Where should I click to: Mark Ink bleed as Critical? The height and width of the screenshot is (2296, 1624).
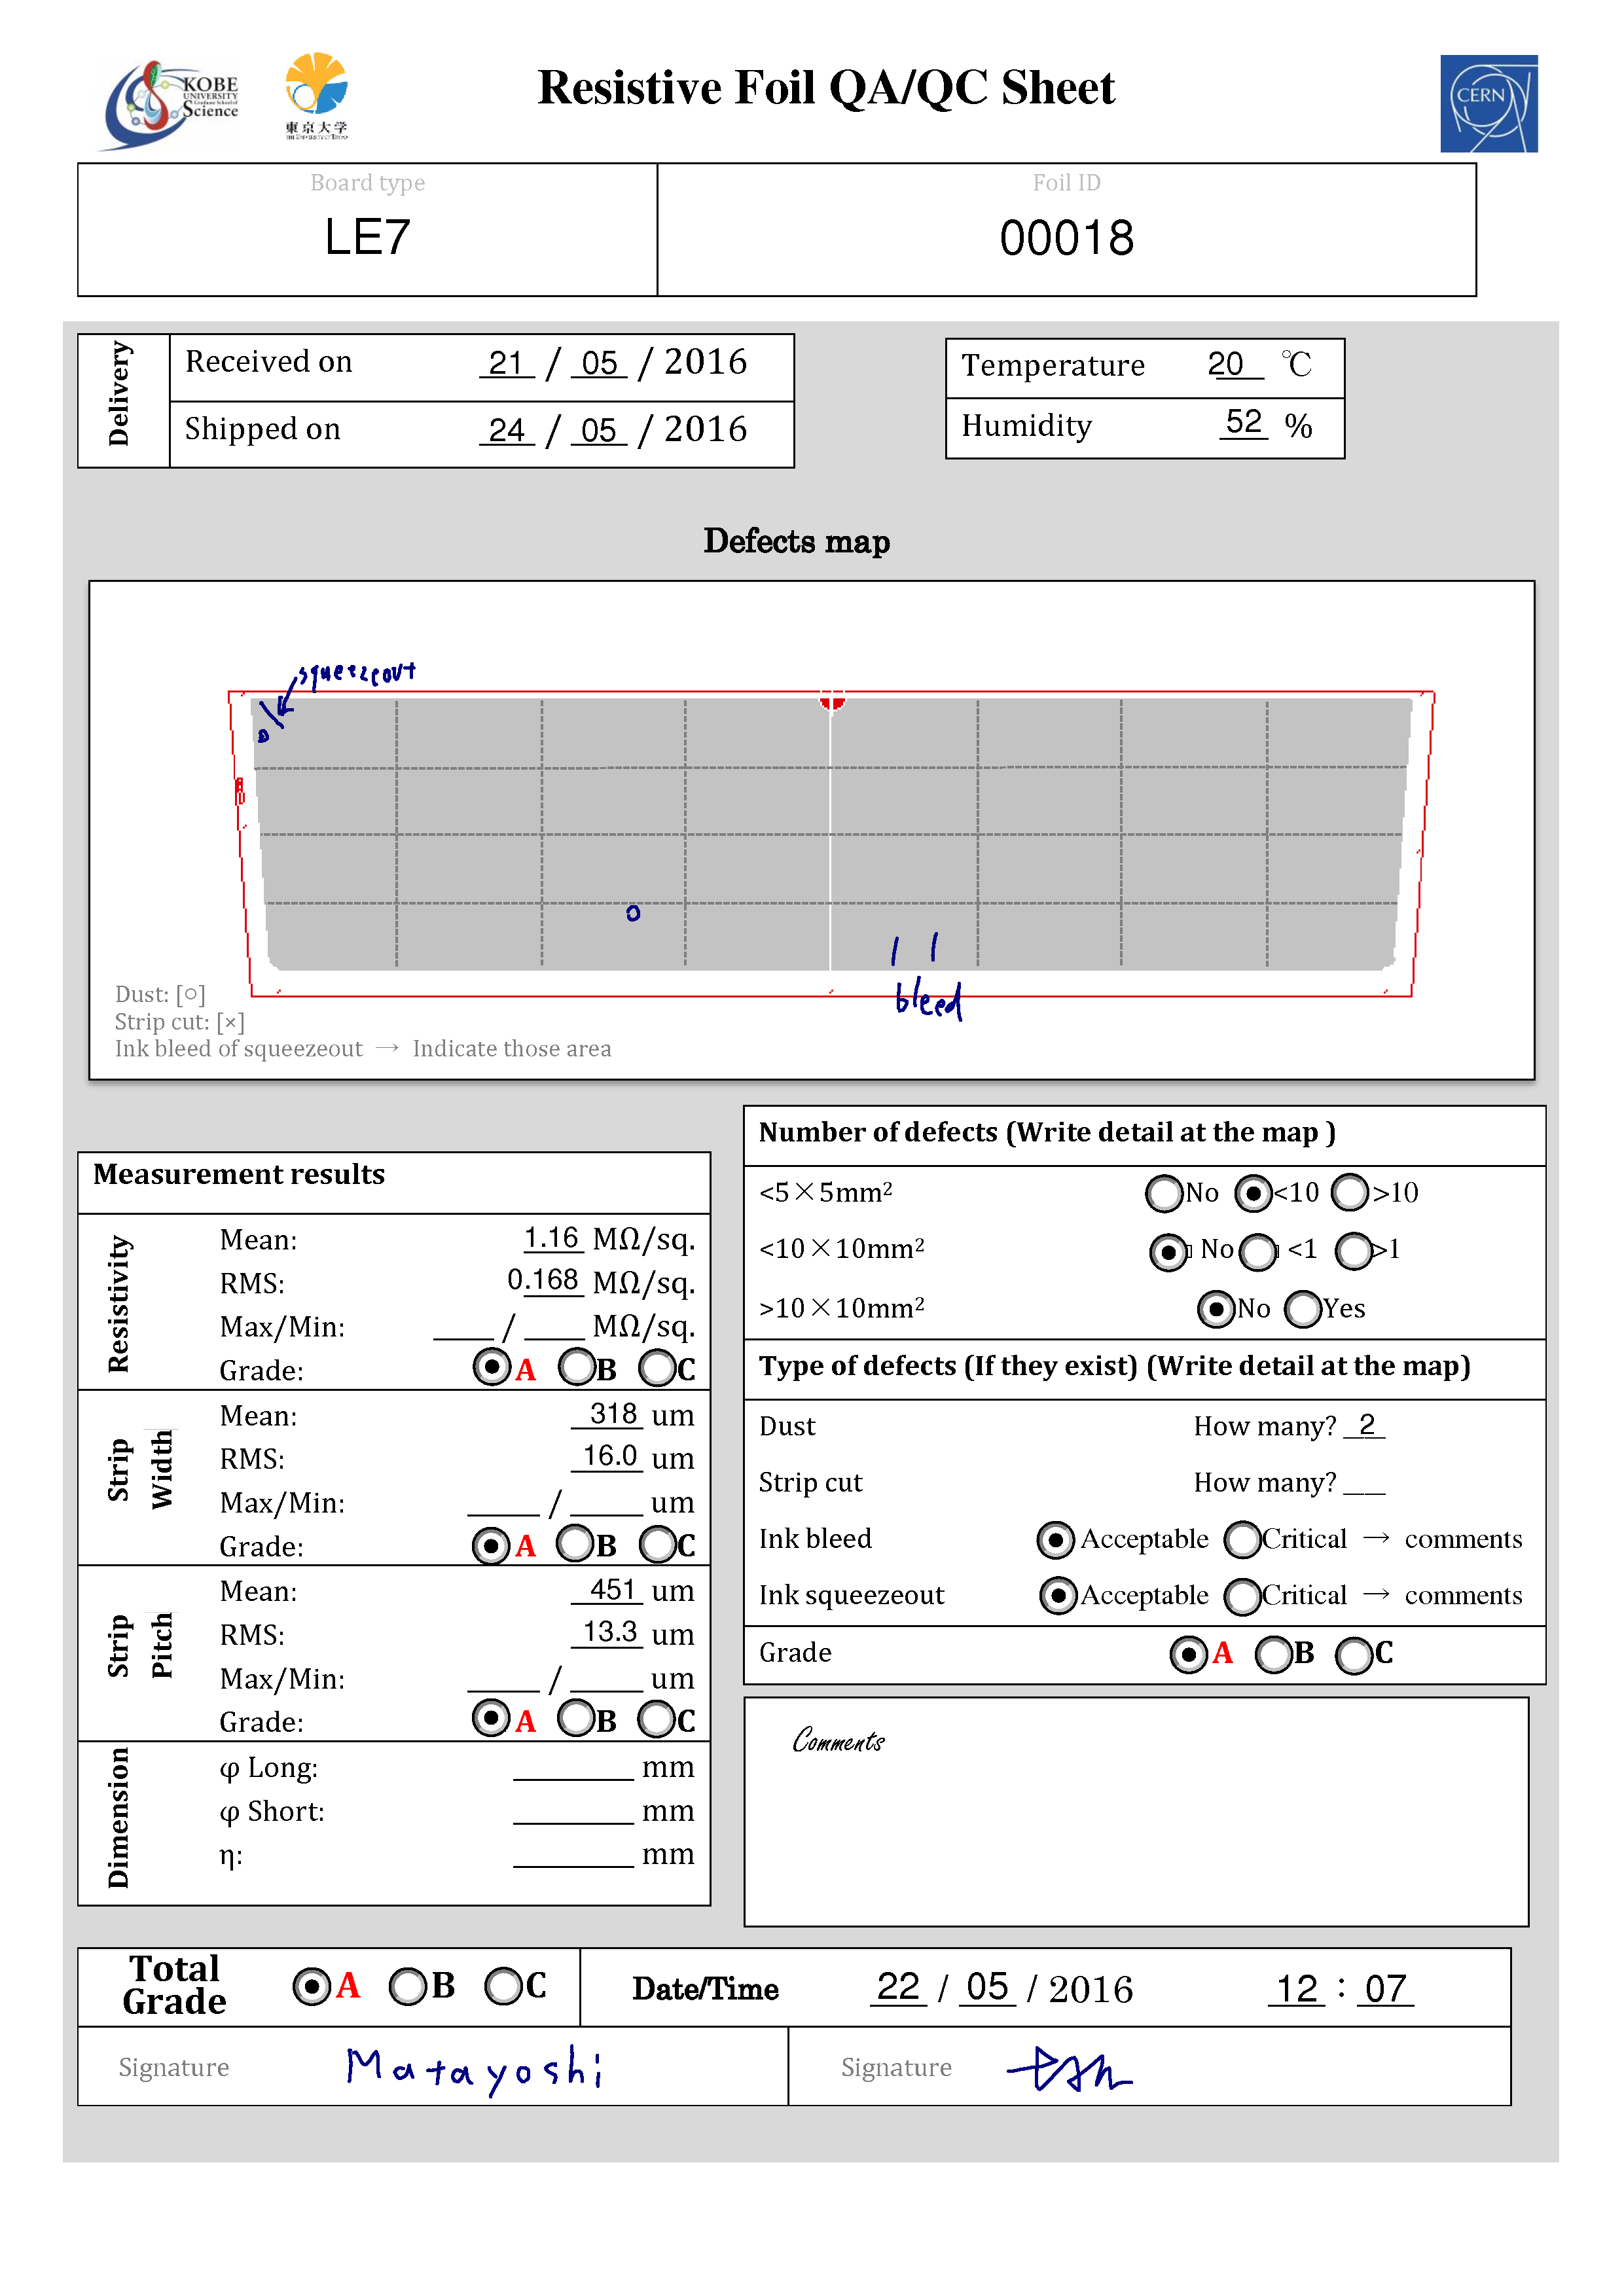(1243, 1540)
